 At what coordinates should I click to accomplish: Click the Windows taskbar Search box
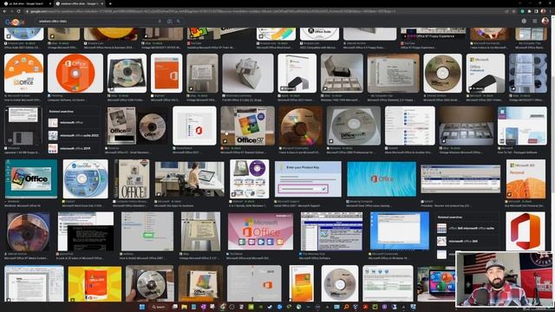159,307
